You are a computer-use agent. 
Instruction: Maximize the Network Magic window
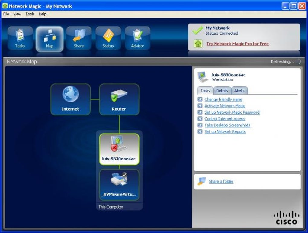coord(294,6)
